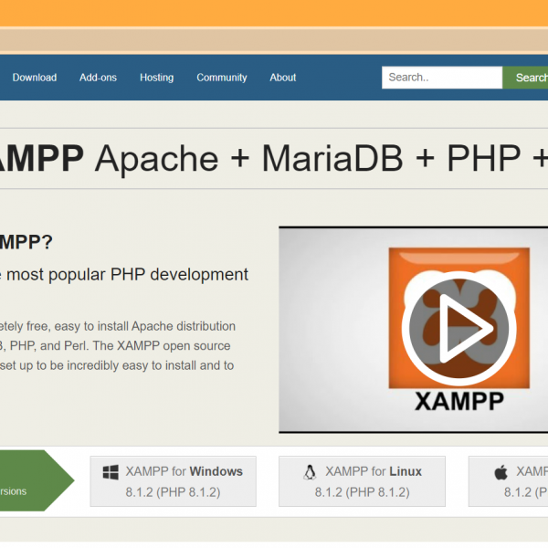The height and width of the screenshot is (548, 548).
Task: Select About in the navigation bar
Action: point(283,78)
